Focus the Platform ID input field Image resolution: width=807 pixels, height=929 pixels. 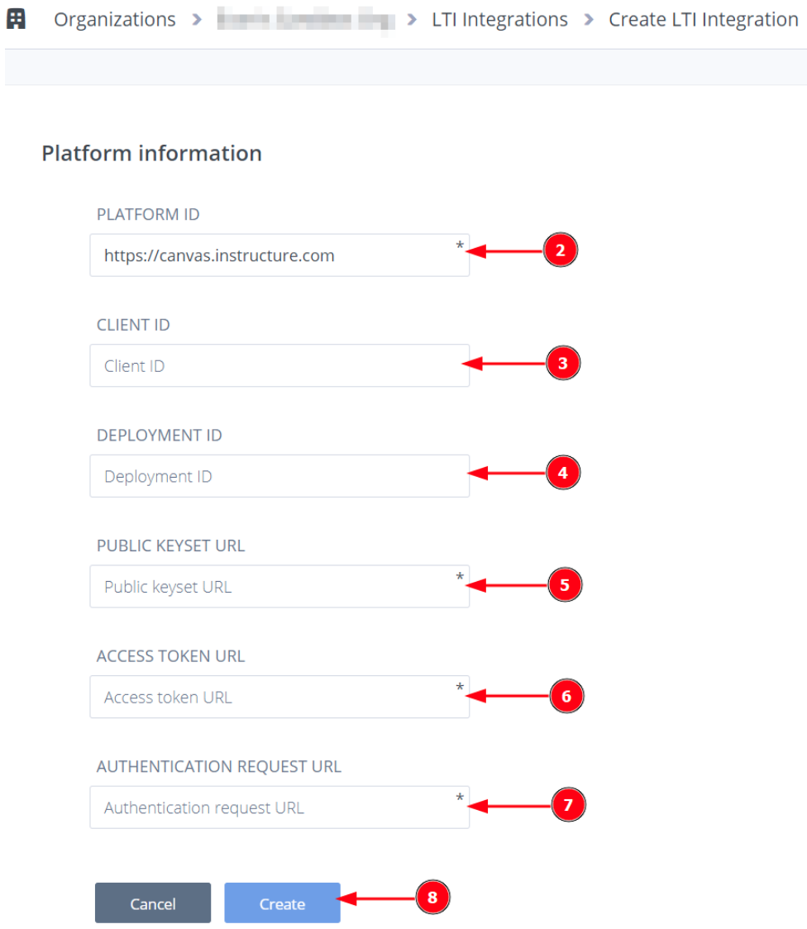tap(279, 255)
